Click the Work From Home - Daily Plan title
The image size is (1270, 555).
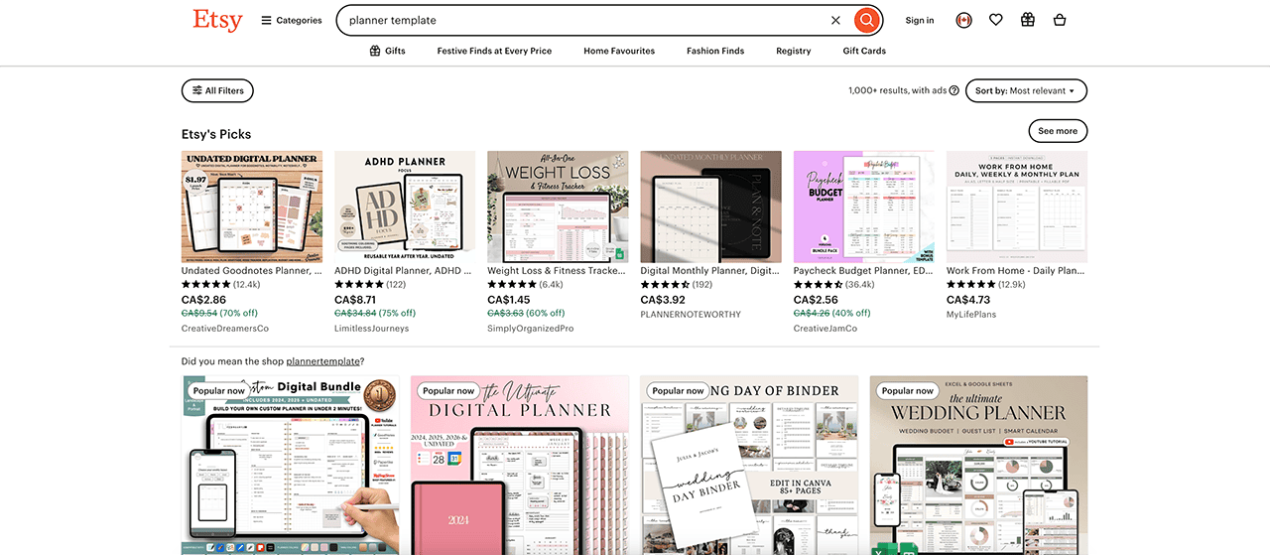(1017, 270)
